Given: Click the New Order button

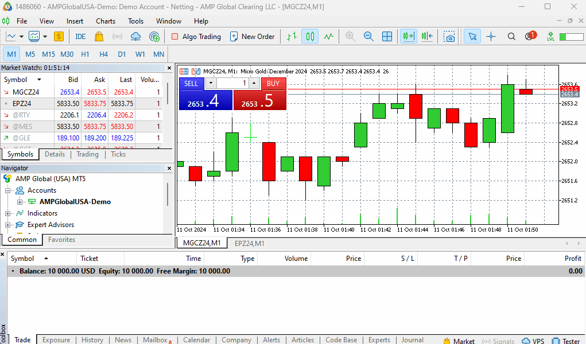Looking at the screenshot, I should pyautogui.click(x=253, y=36).
